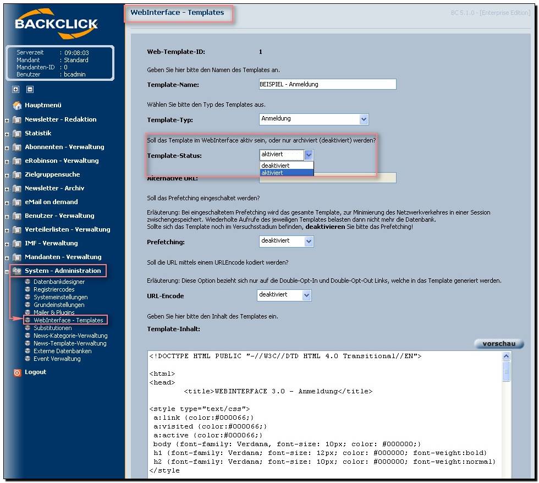Viewport: 539px width, 483px height.
Task: Click the Verteilerlisten - Verwaltung folder icon
Action: [x=17, y=229]
